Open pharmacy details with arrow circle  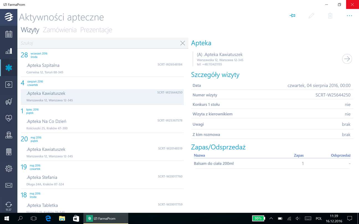(x=347, y=59)
